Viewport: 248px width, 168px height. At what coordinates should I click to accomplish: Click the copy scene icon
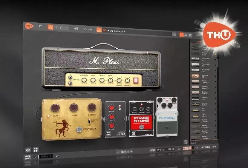coord(41,27)
